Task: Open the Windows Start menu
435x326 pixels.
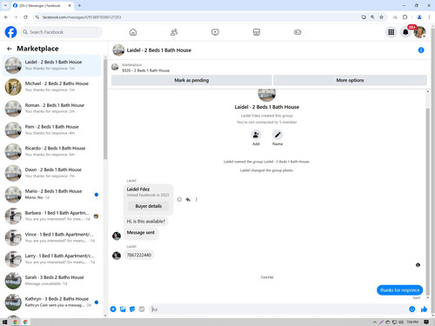Action: tap(4, 322)
